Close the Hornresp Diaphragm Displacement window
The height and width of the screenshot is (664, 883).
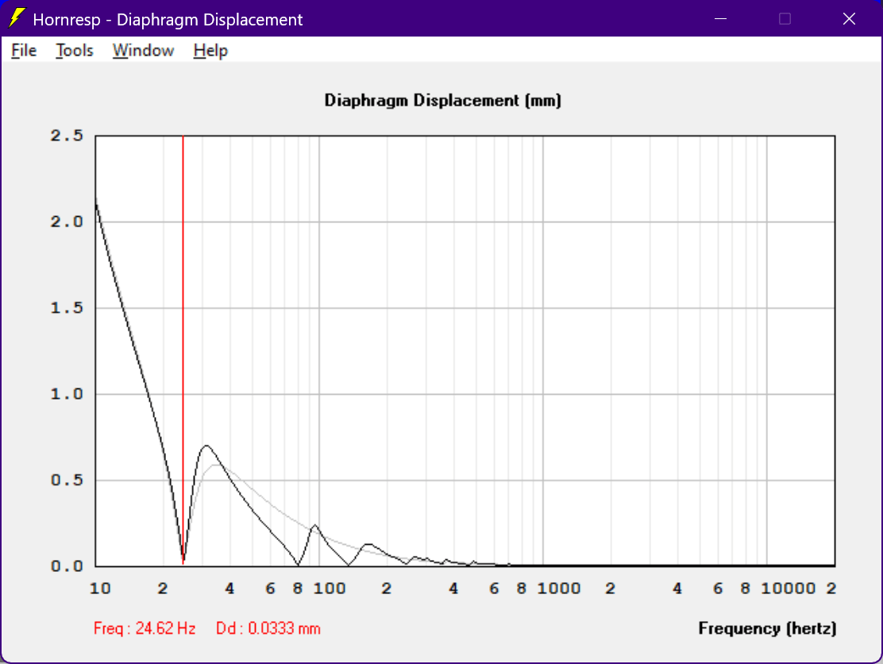(x=849, y=18)
